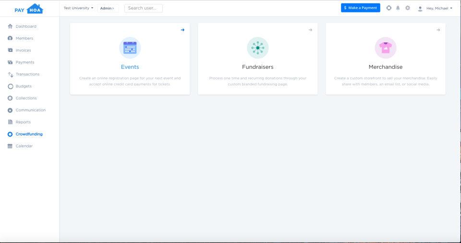Click the Fundraisers card description text
The image size is (461, 243).
tap(258, 81)
